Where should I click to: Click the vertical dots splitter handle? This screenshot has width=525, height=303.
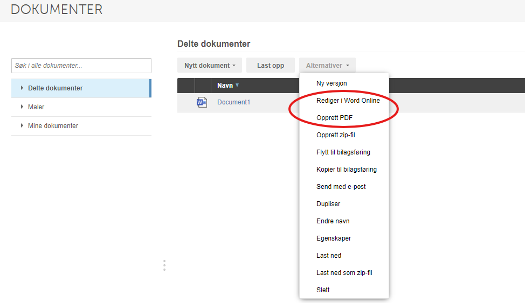[164, 265]
